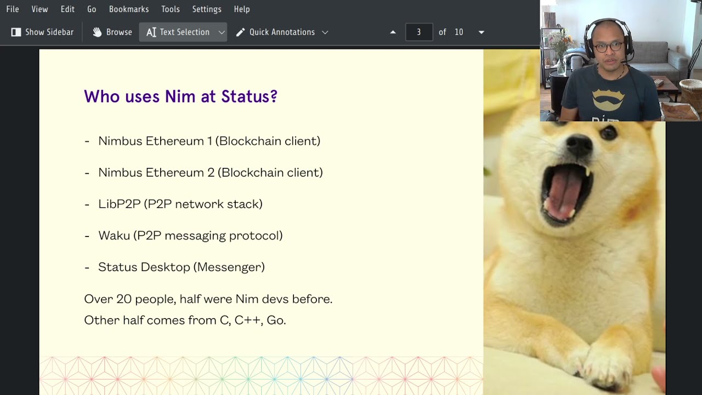Click the page number field
The image size is (702, 395).
(x=419, y=32)
